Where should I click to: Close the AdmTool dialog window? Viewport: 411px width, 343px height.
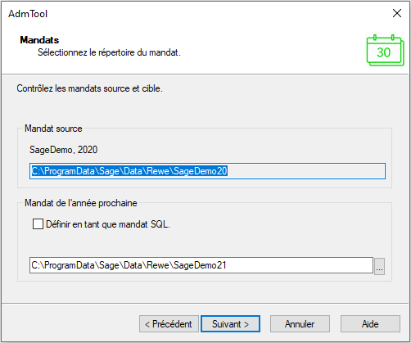[x=397, y=13]
